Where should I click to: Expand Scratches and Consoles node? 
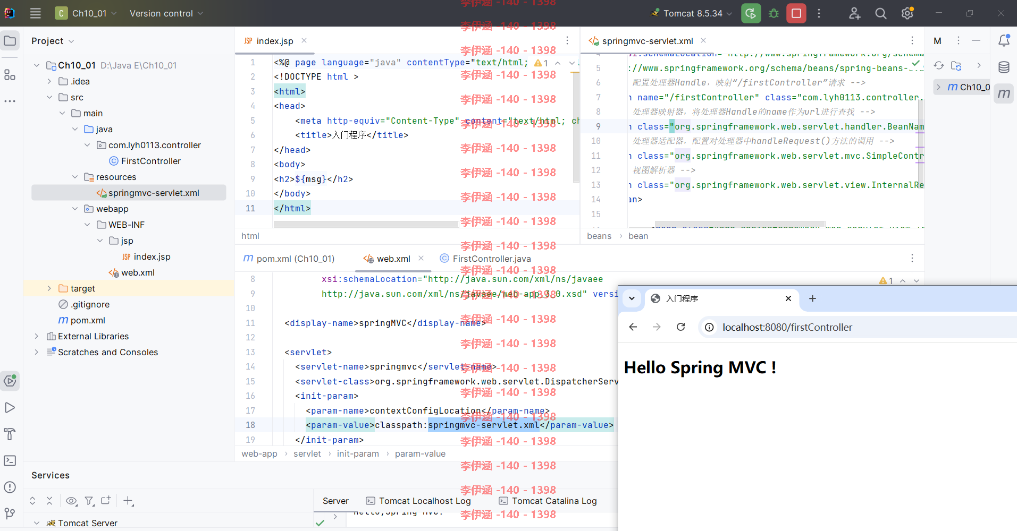37,352
